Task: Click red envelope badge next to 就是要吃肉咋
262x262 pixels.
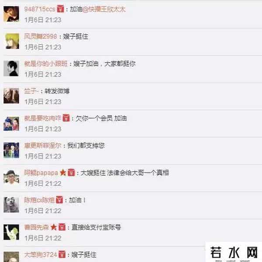Action: 66,118
